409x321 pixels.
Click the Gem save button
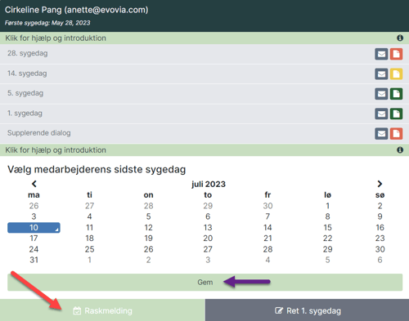205,283
